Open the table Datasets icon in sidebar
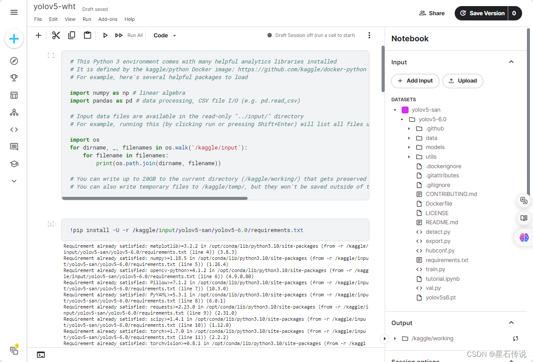Viewport: 533px width, 362px height. click(14, 95)
